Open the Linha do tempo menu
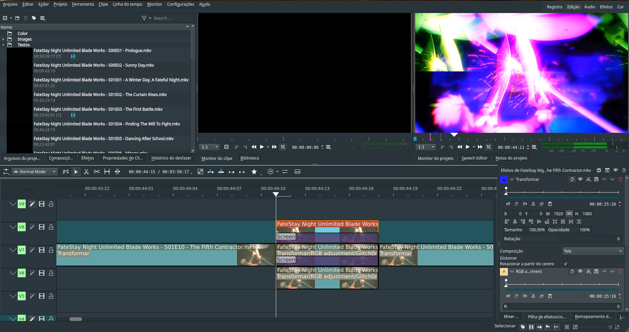Screen dimensions: 629x332 [x=127, y=4]
